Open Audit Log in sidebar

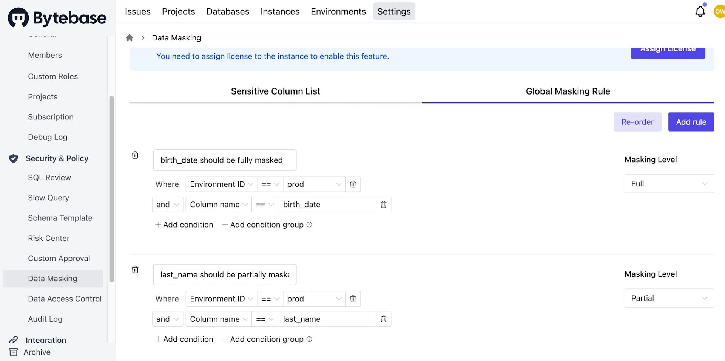(x=45, y=319)
